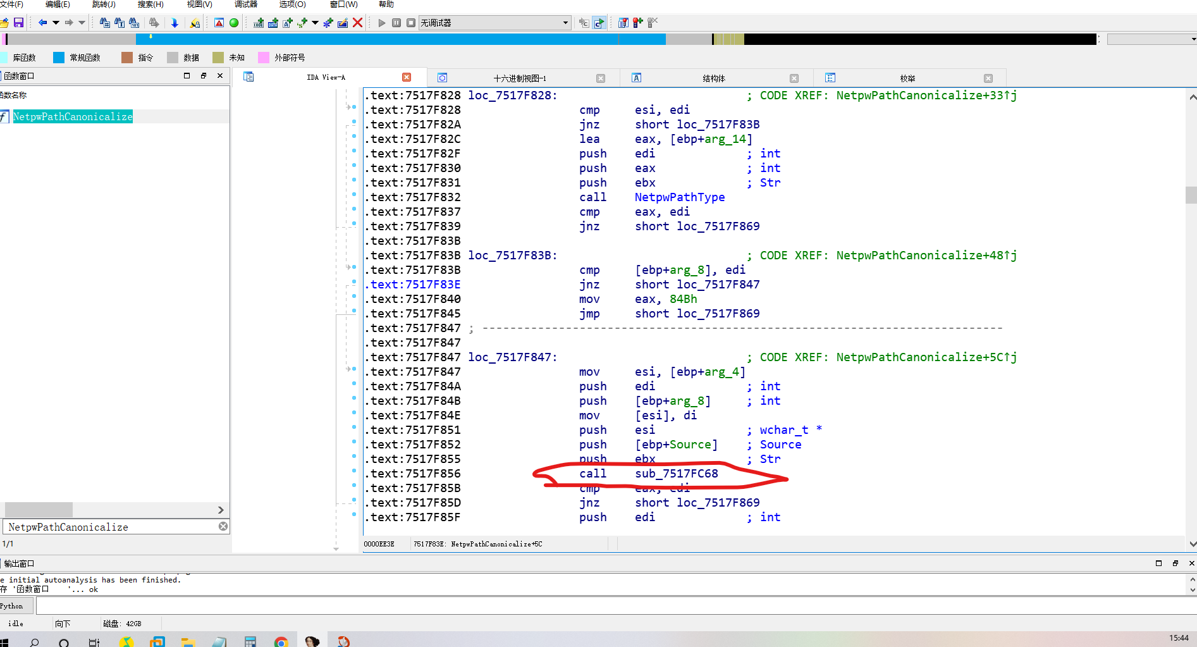Click the green circle toolbar icon
Viewport: 1197px width, 647px height.
click(234, 23)
